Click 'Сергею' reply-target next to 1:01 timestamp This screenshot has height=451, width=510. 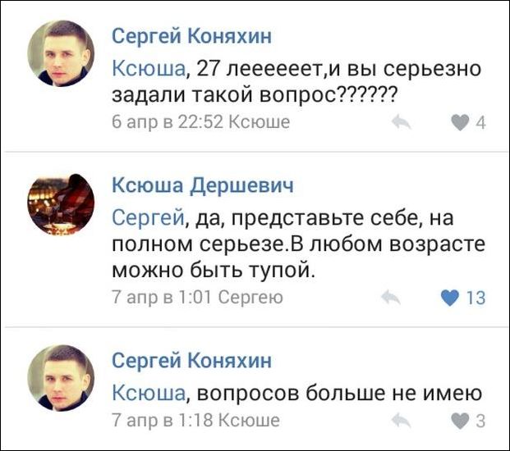pos(251,298)
